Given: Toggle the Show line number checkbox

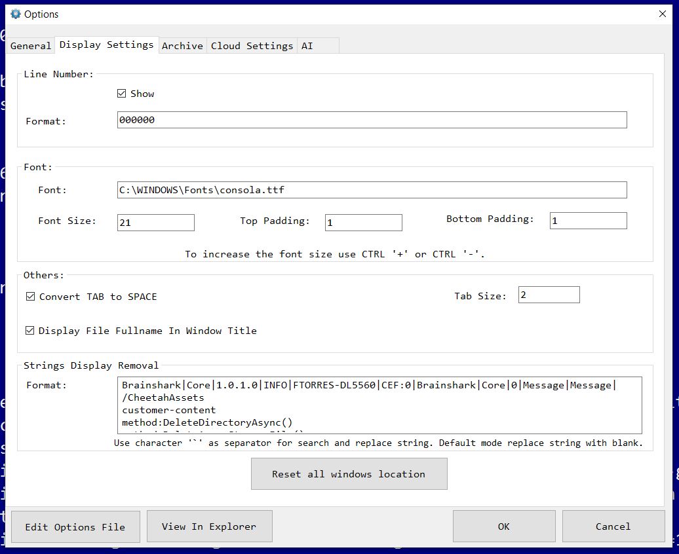Looking at the screenshot, I should (122, 94).
